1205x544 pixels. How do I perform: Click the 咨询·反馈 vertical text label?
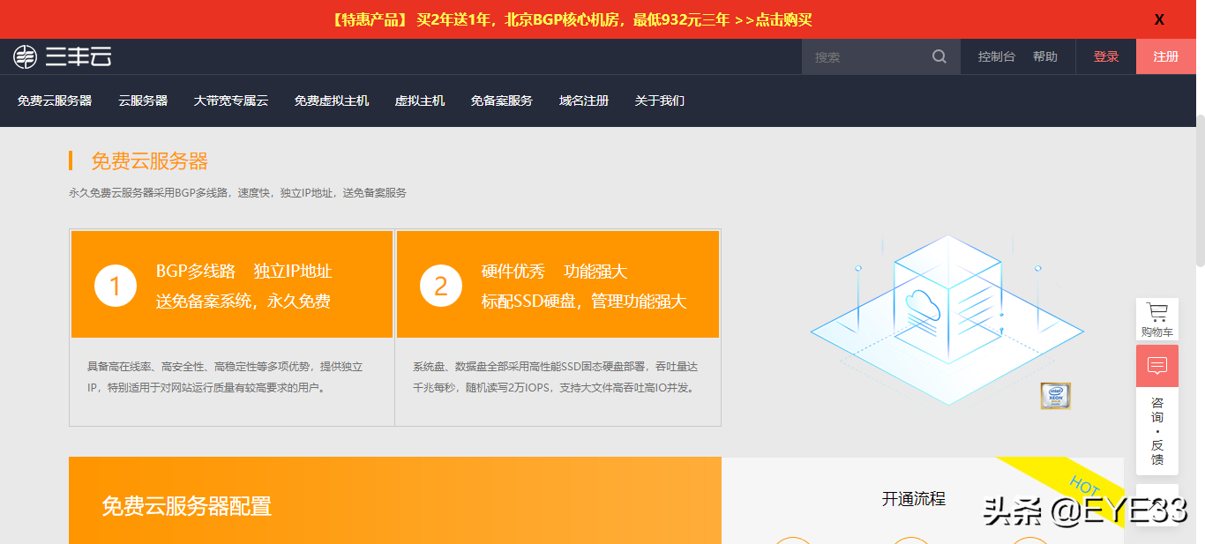[x=1157, y=431]
